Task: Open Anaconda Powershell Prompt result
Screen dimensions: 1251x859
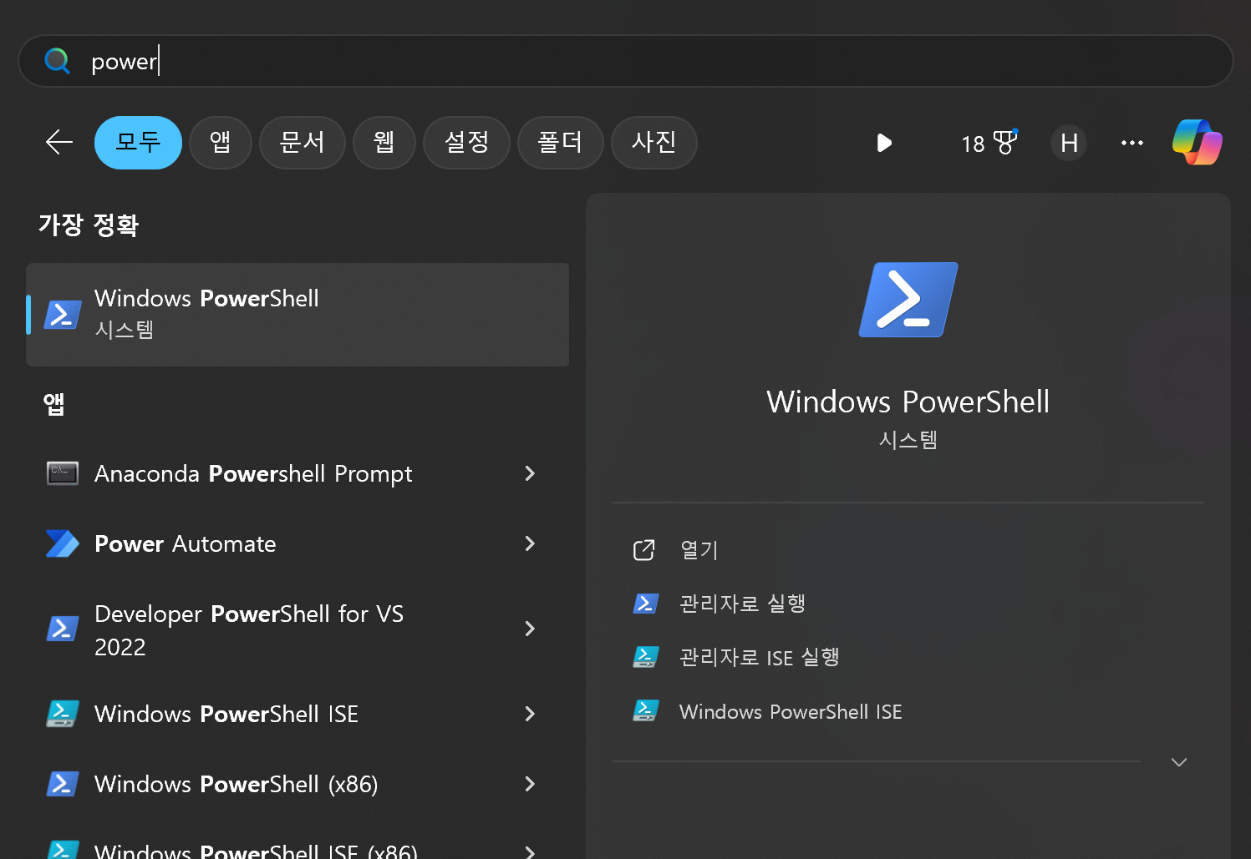Action: [x=253, y=473]
